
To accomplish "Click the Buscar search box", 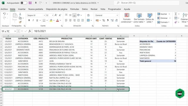I will [147, 3].
